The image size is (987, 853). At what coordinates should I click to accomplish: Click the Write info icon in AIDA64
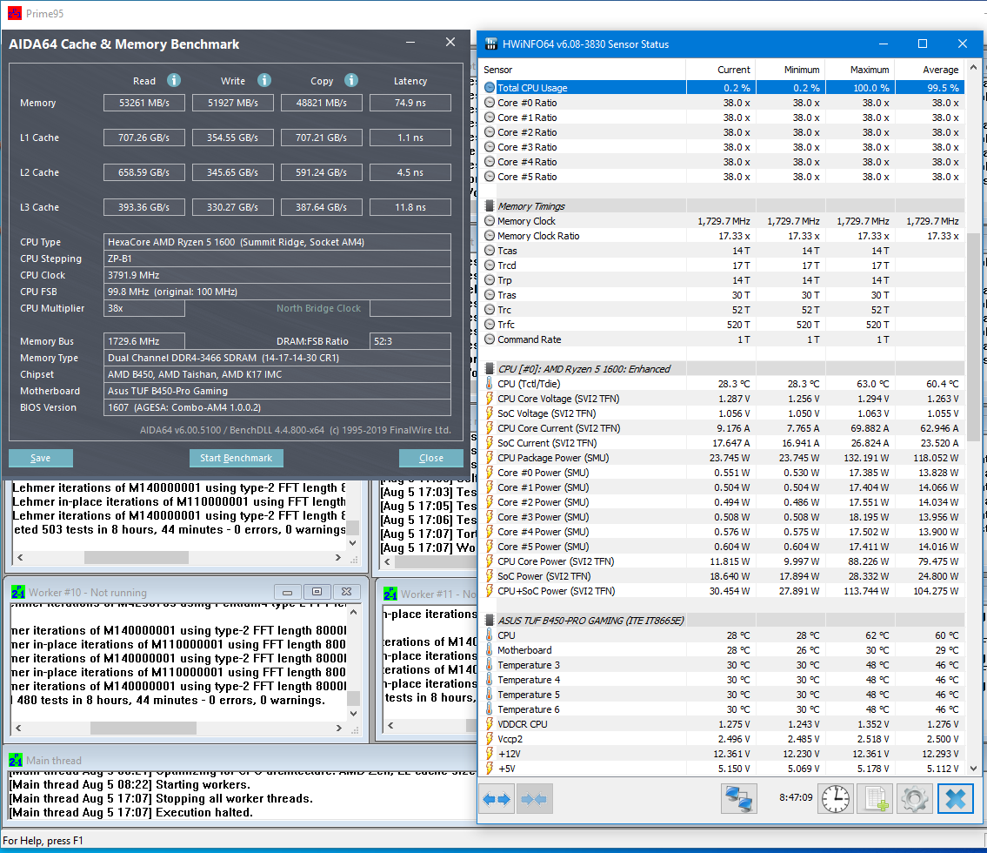pyautogui.click(x=264, y=80)
